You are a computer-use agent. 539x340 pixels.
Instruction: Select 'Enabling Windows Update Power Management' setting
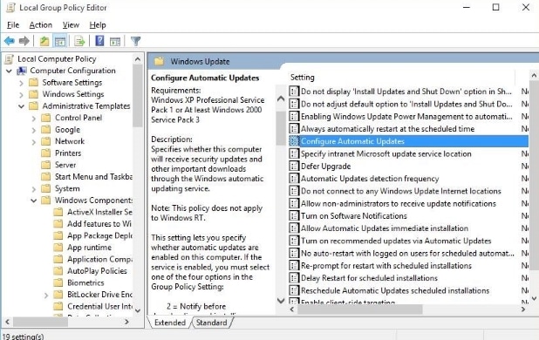click(x=406, y=117)
